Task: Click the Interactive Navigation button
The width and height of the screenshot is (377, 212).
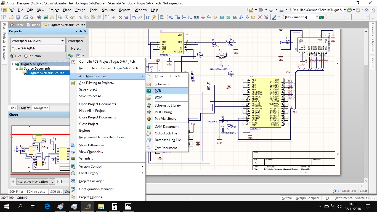Action: (32, 182)
